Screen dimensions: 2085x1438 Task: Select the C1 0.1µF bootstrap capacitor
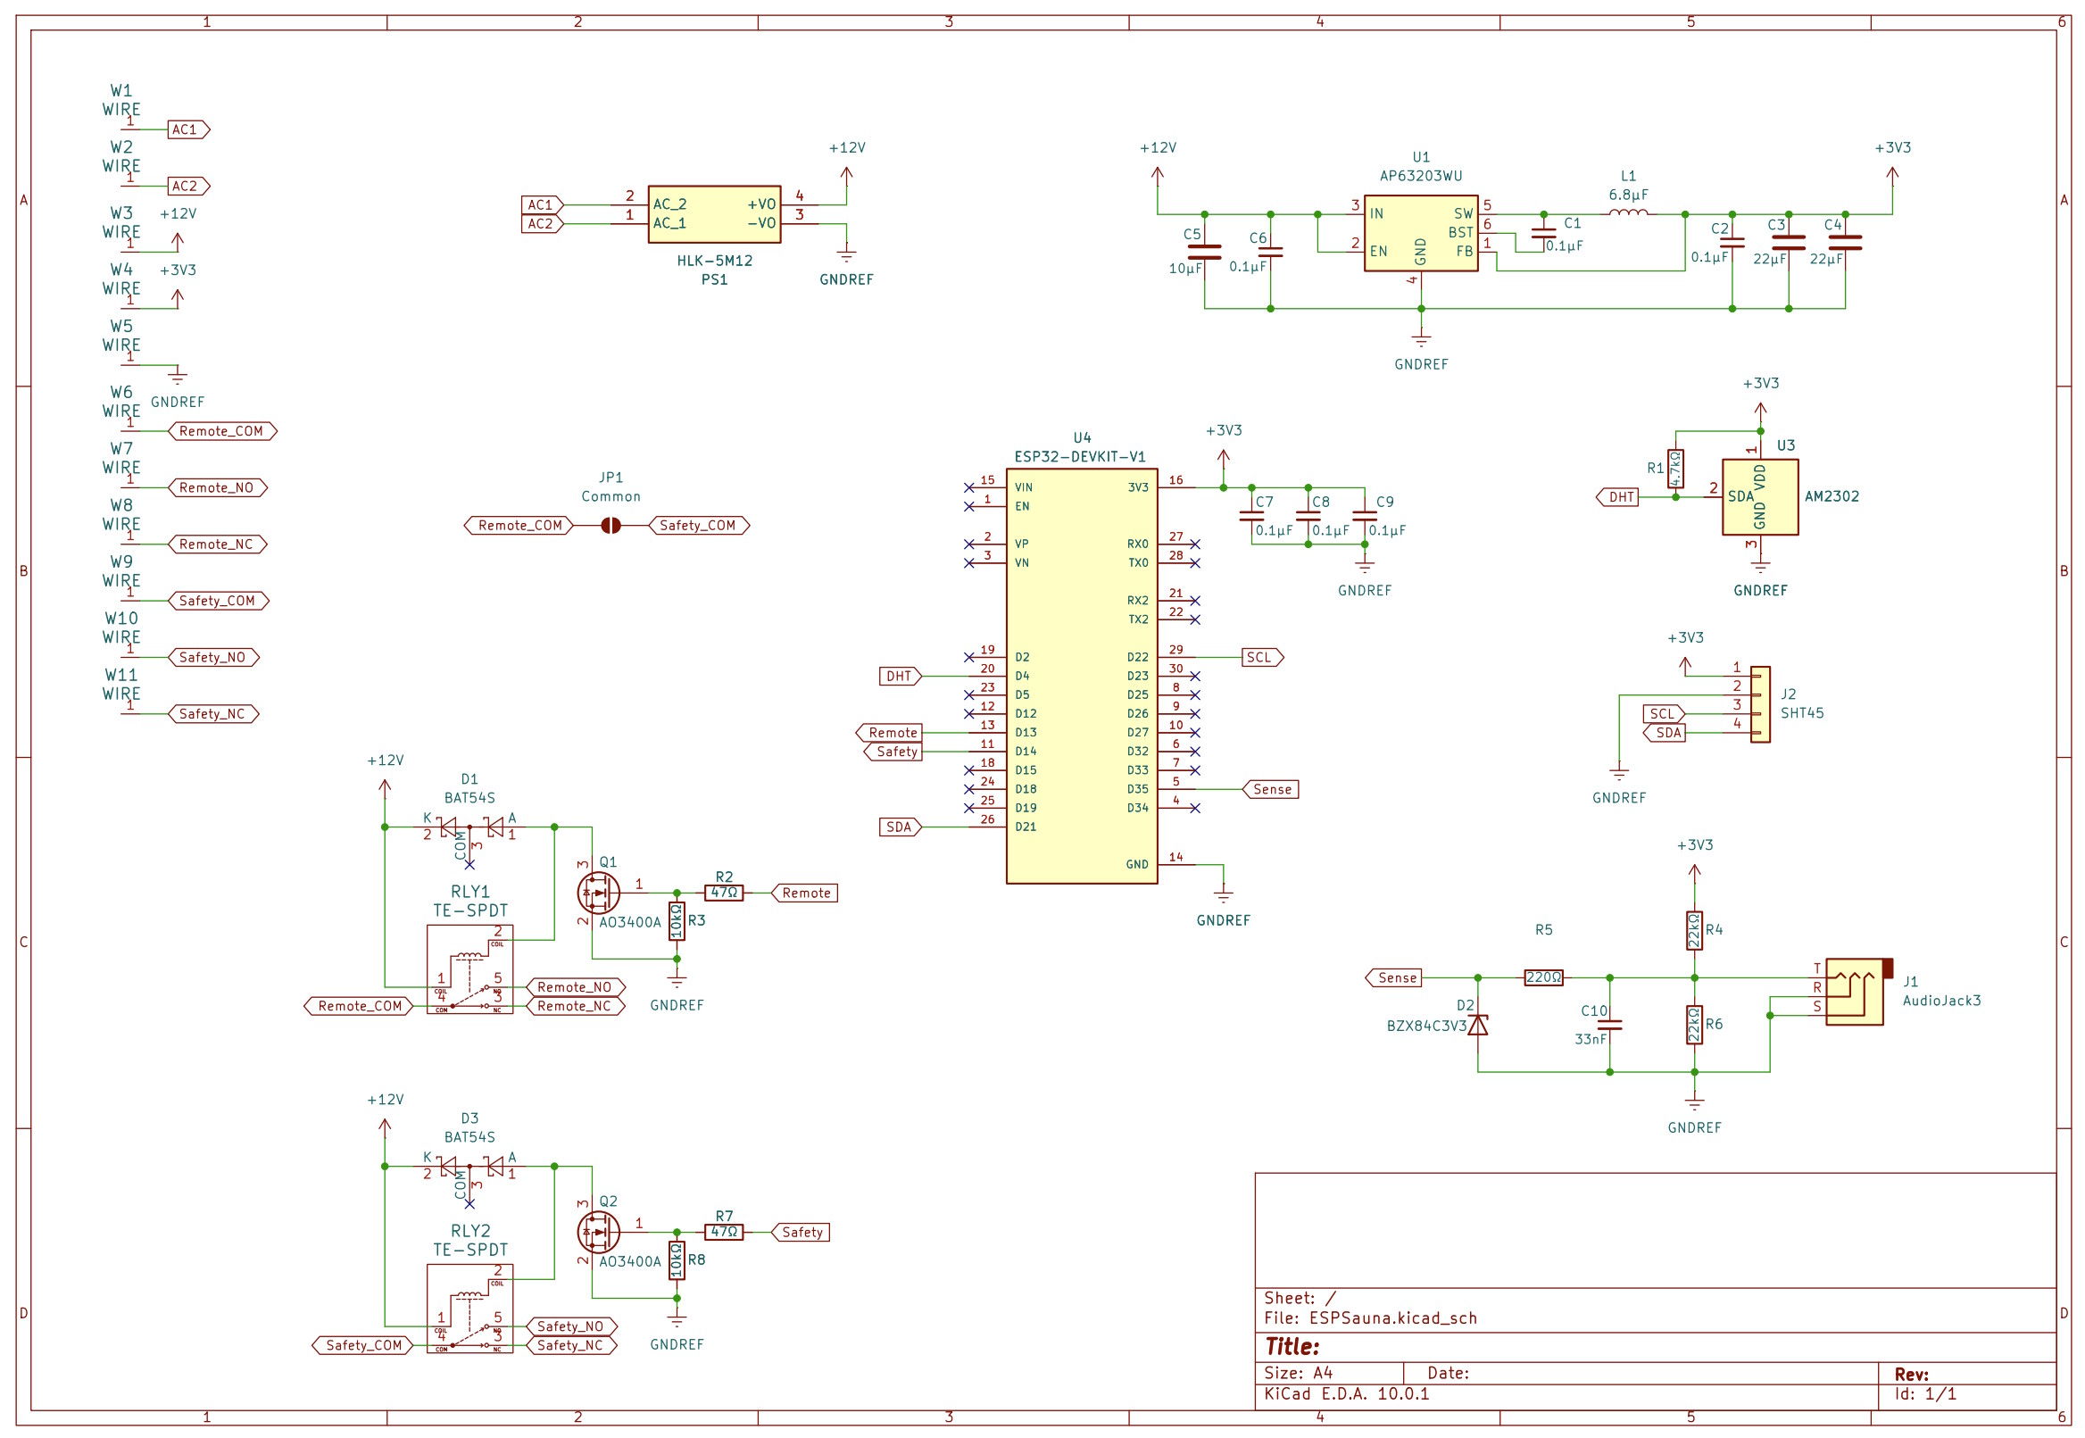tap(1543, 232)
